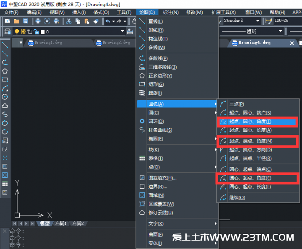Viewport: 302px width, 249px height.
Task: Click the Save disk icon
Action: click(x=26, y=21)
